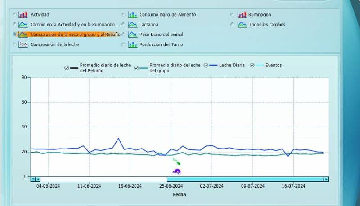Select Consumo diario de Alimento radio button

[123, 15]
